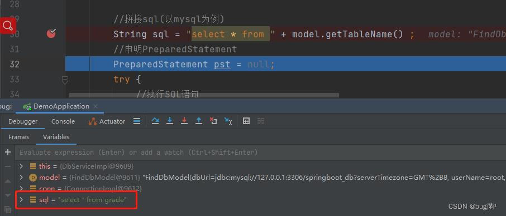The width and height of the screenshot is (506, 216).
Task: Click the Step Into icon
Action: click(170, 121)
